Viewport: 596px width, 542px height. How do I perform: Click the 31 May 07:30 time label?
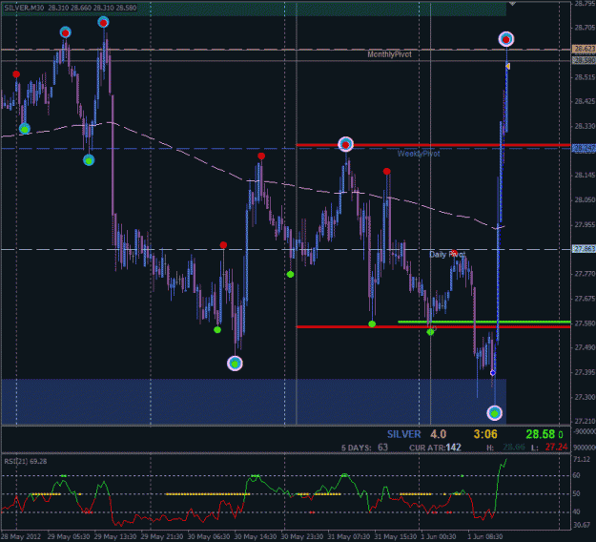tap(349, 537)
